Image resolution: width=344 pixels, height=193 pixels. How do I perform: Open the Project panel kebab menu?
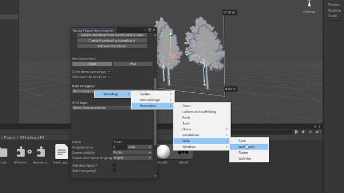(x=319, y=127)
